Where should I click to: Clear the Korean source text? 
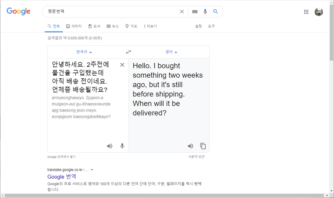[122, 65]
